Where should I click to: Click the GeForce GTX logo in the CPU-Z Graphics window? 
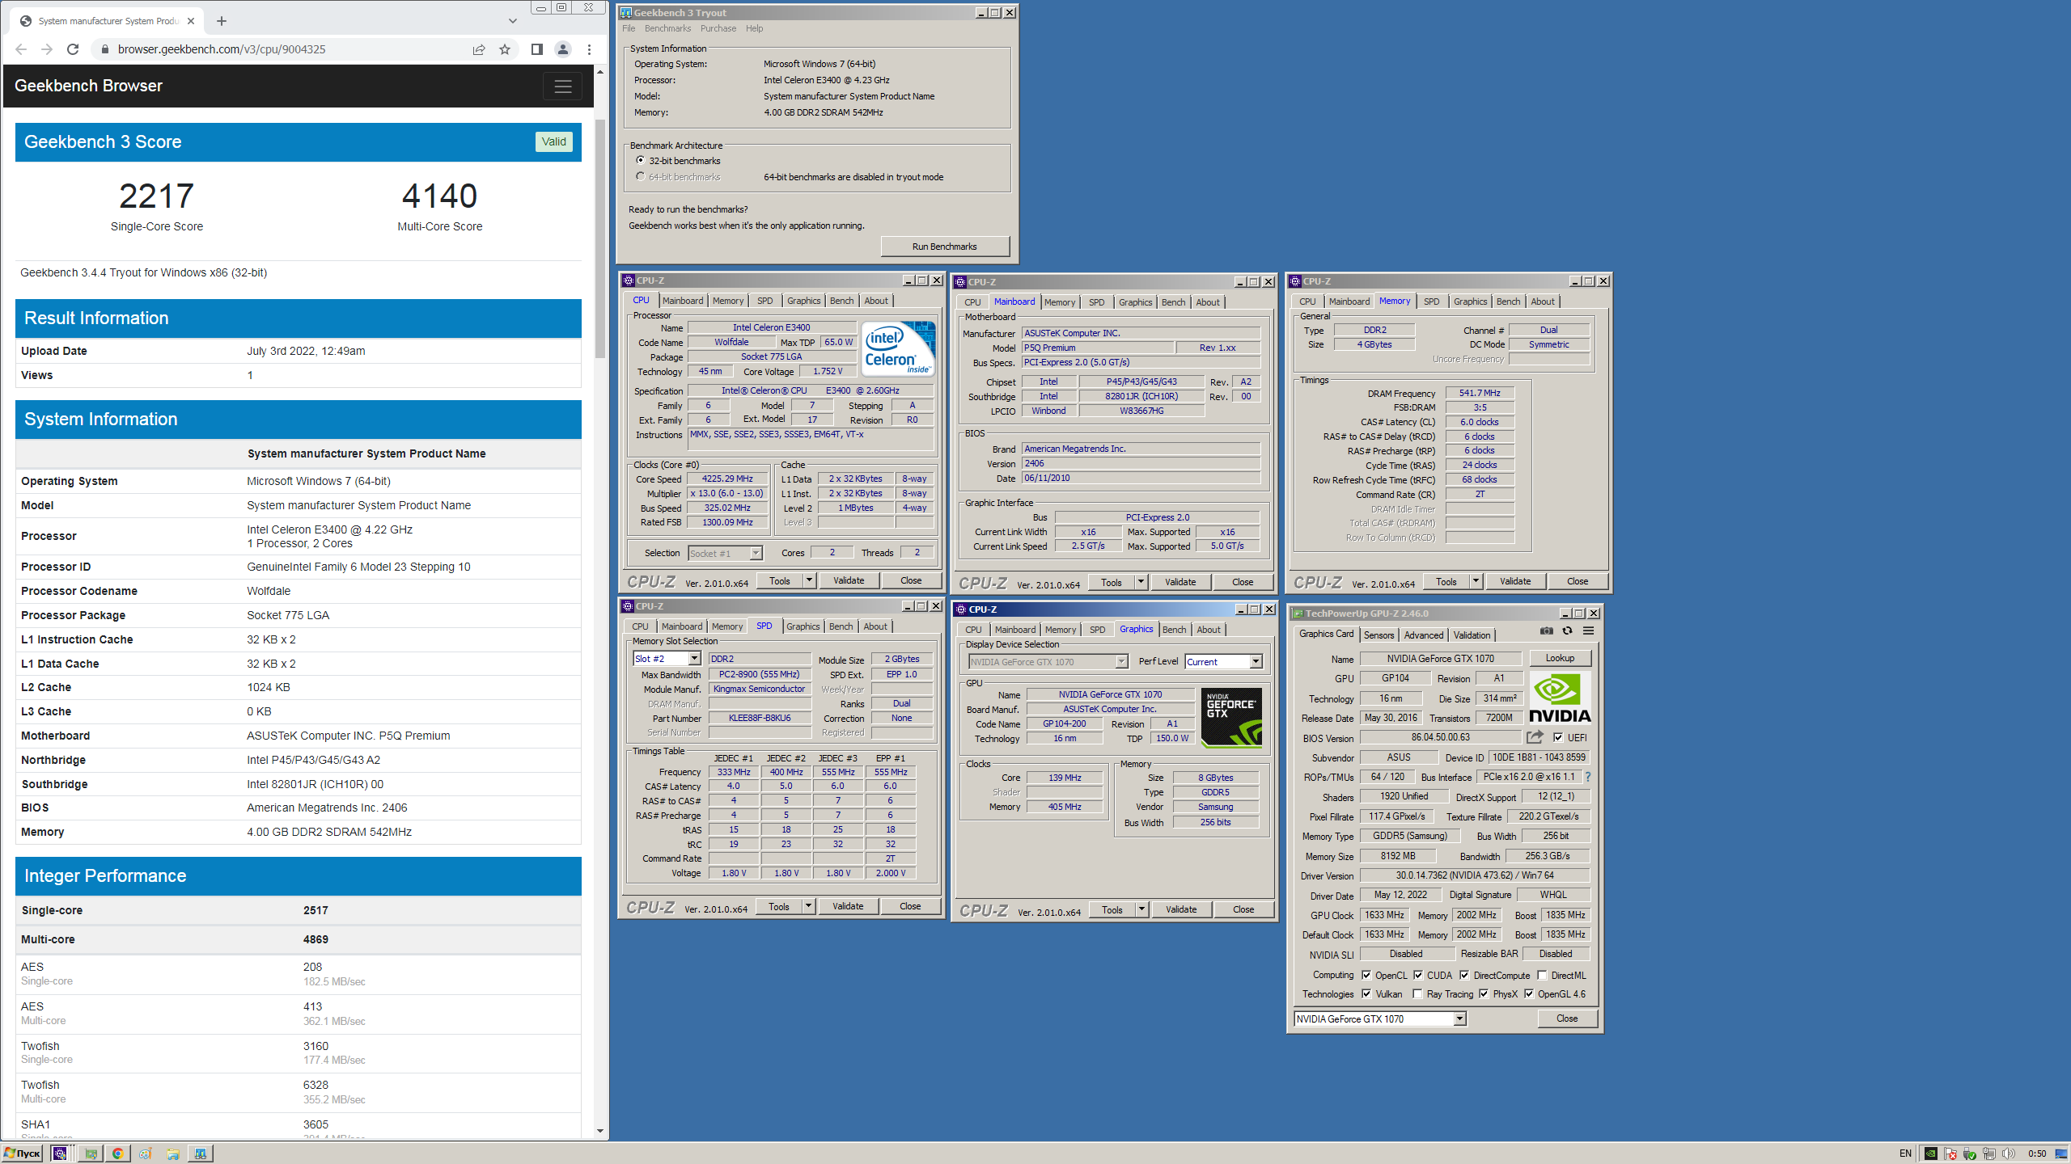click(x=1231, y=717)
